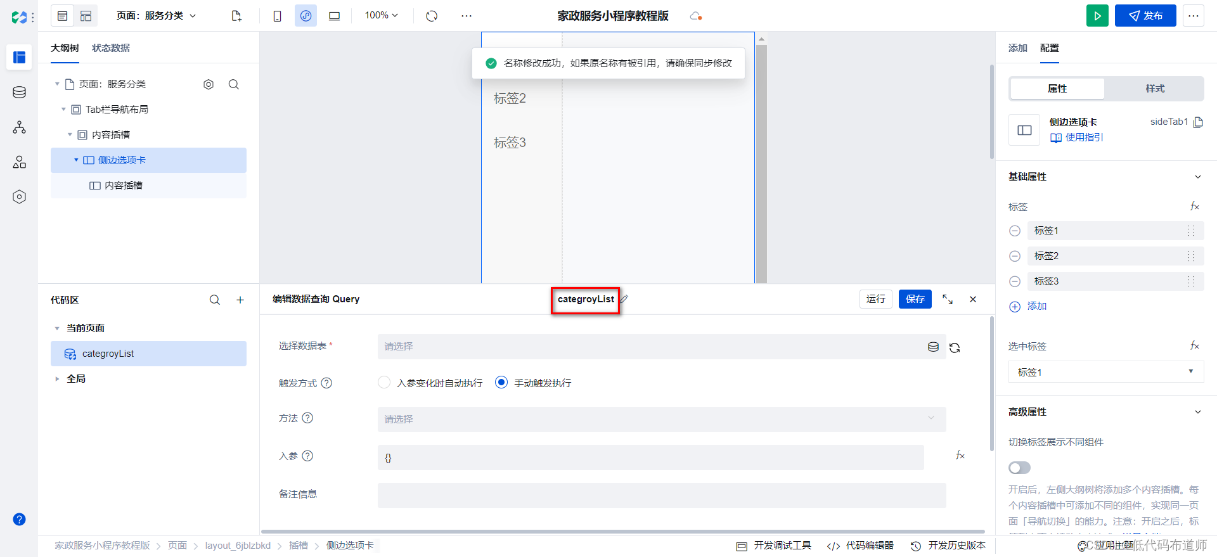1217x557 pixels.
Task: Run preview with green play button
Action: 1097,16
